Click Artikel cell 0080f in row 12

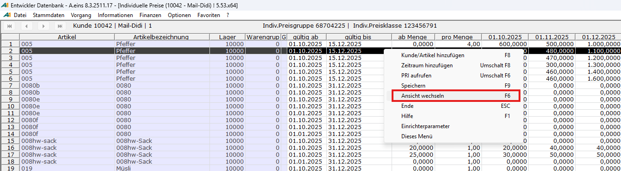point(67,120)
